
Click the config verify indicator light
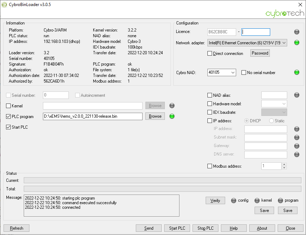pyautogui.click(x=233, y=201)
